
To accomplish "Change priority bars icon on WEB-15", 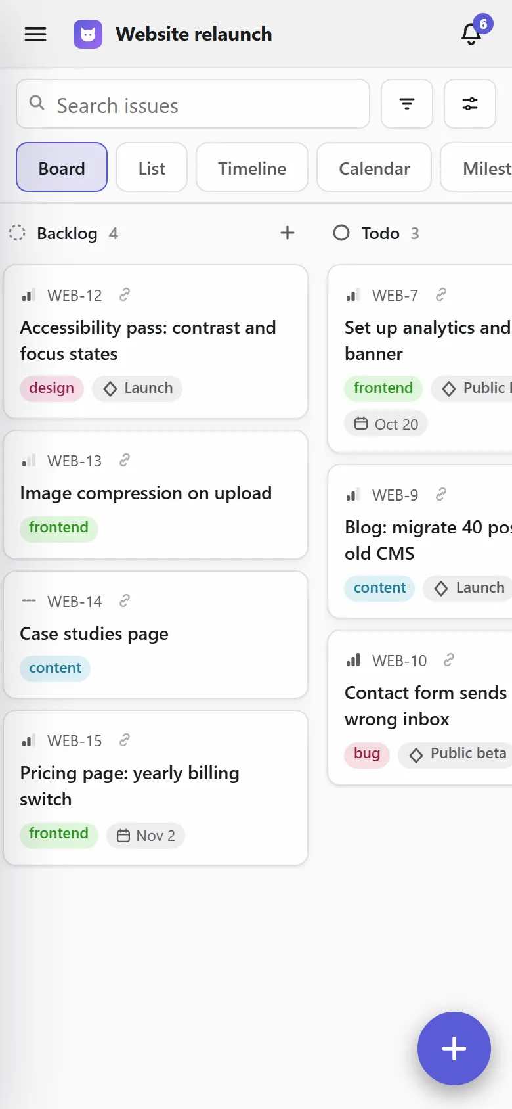I will pyautogui.click(x=28, y=741).
